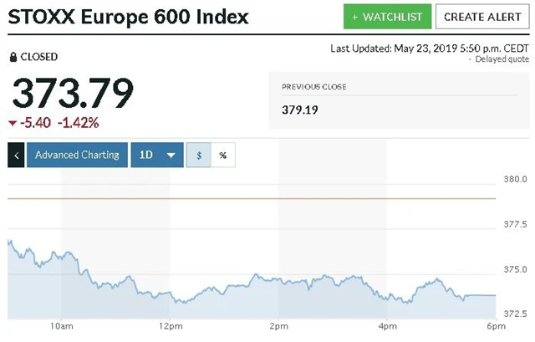Click the dropdown arrow beside 1D

pyautogui.click(x=171, y=156)
